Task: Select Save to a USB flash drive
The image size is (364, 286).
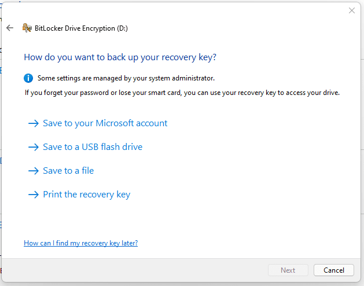Action: pos(93,147)
